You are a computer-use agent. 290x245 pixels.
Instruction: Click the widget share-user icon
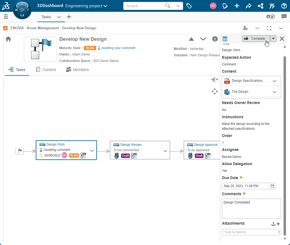point(245,28)
